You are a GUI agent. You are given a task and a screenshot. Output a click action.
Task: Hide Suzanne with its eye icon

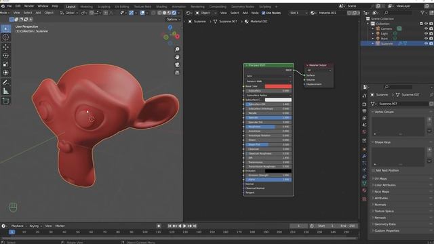(x=427, y=43)
